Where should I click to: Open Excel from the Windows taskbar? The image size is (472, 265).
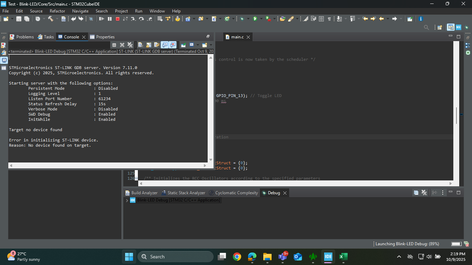[x=343, y=257]
